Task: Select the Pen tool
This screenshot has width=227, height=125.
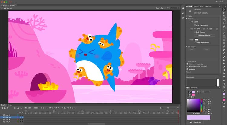Action: [224, 26]
